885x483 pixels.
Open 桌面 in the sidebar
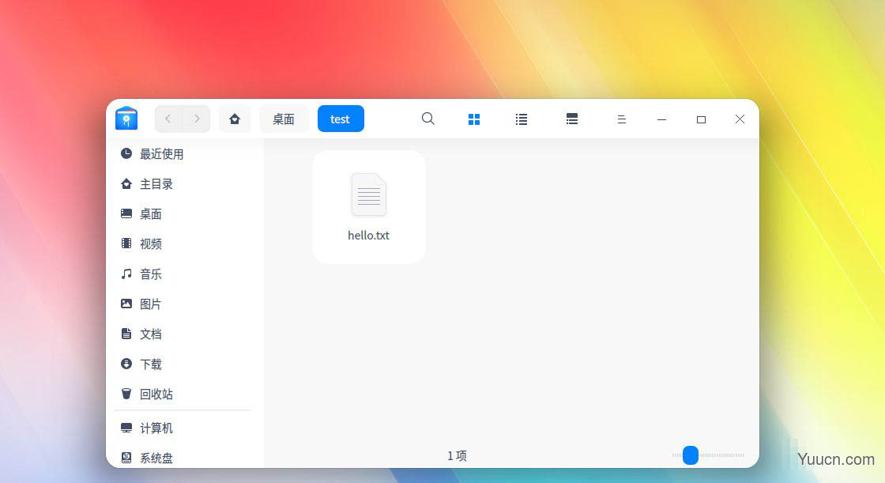(x=185, y=213)
